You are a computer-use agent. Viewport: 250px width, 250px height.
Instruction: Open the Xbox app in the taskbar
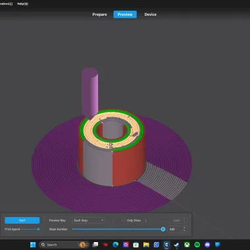pyautogui.click(x=187, y=245)
